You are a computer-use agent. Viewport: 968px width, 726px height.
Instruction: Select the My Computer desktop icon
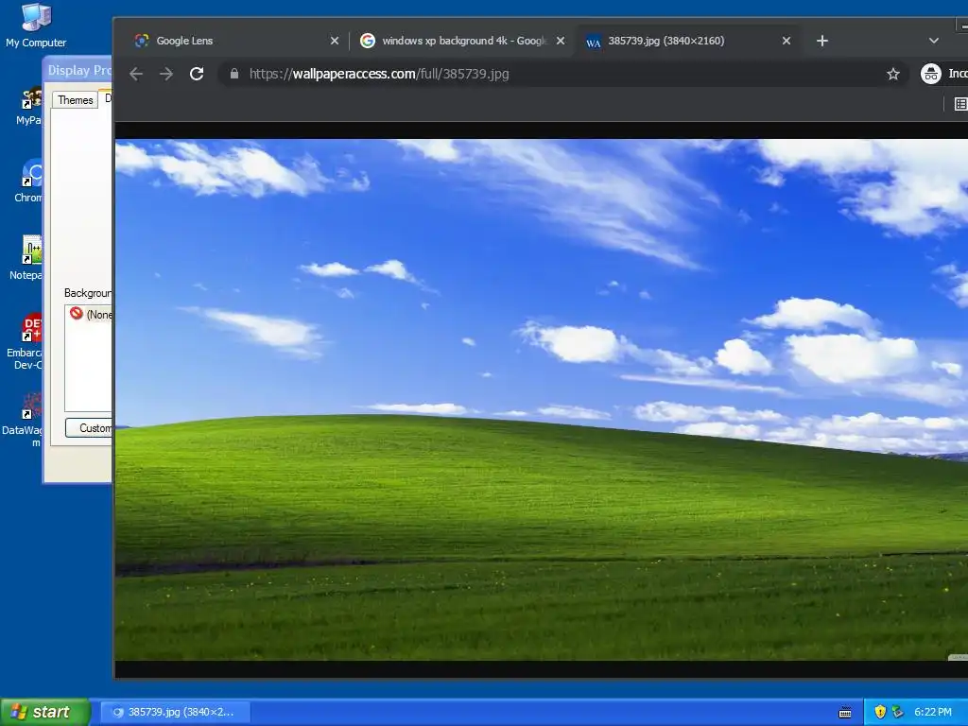pos(36,25)
